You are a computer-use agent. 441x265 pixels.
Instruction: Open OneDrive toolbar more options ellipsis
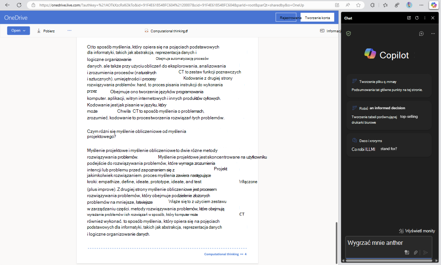69,30
